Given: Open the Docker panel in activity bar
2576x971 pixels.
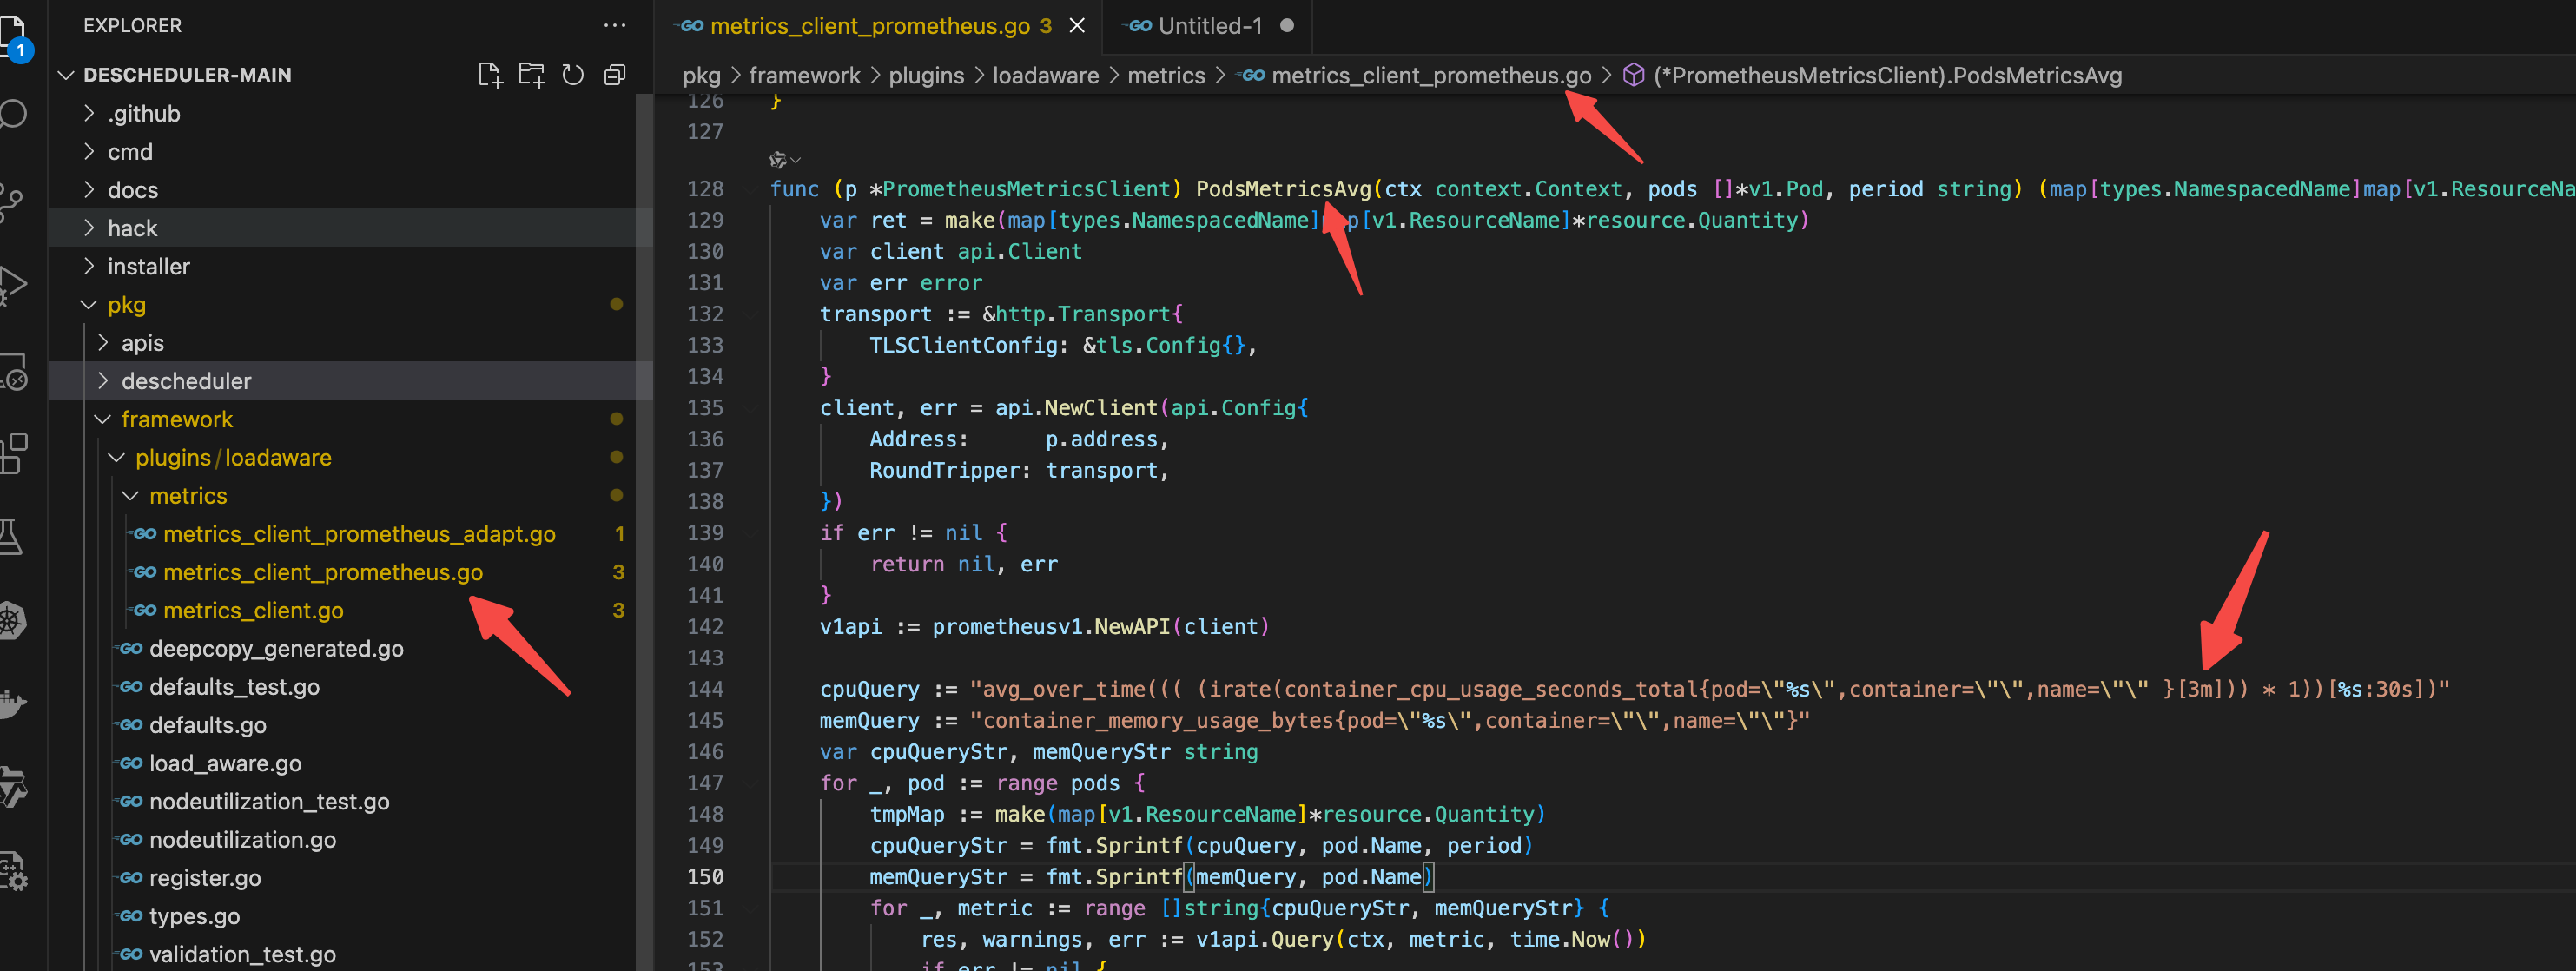Looking at the screenshot, I should 12,703.
